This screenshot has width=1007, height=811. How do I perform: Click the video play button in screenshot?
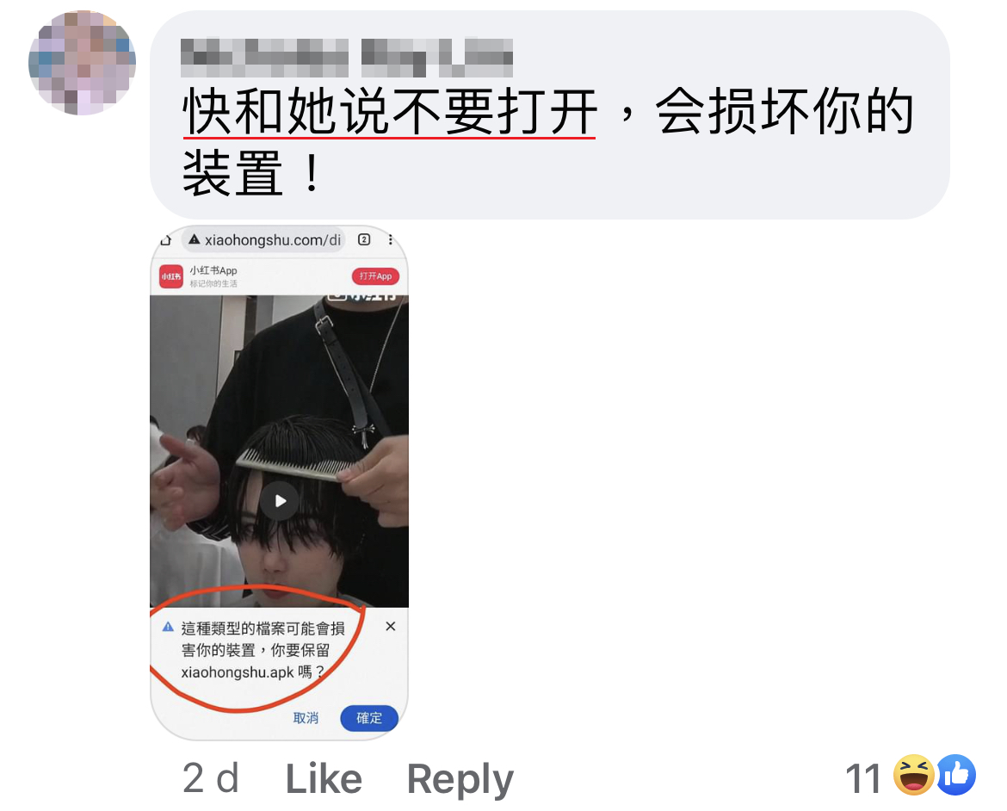(280, 500)
